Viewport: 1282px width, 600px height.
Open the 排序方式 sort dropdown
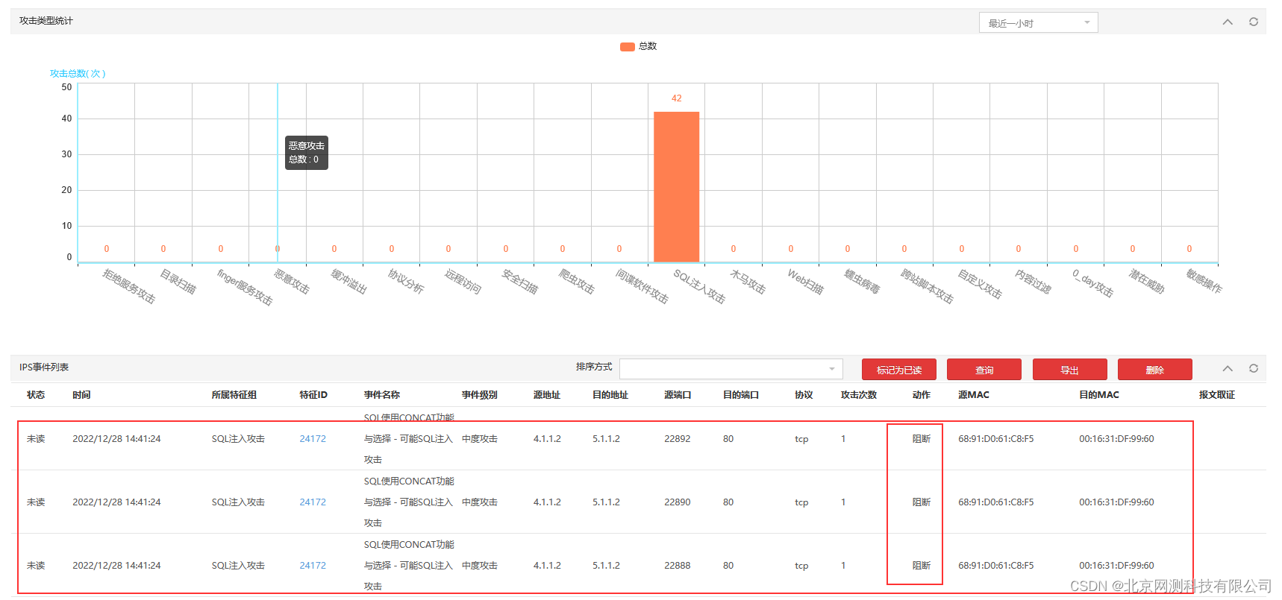(731, 369)
